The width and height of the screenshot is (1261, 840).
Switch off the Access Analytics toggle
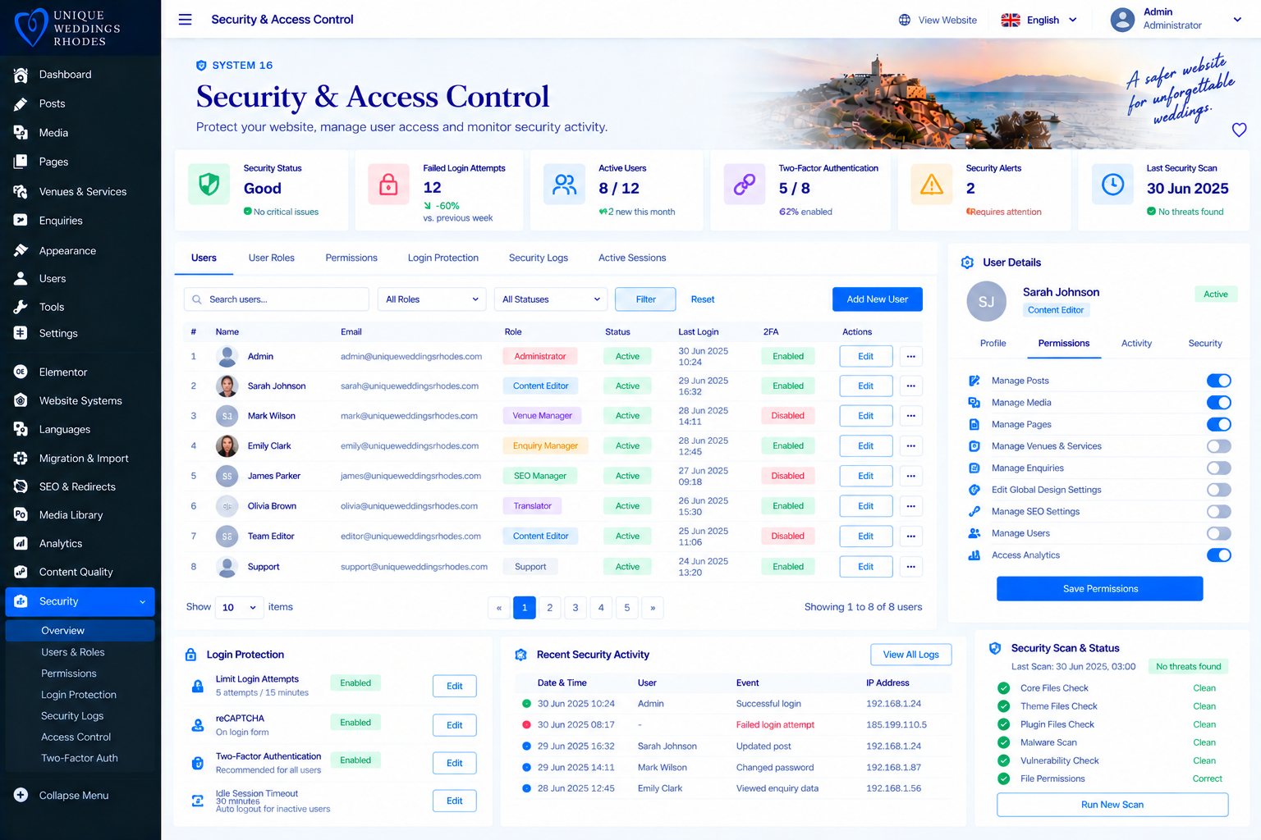tap(1219, 555)
